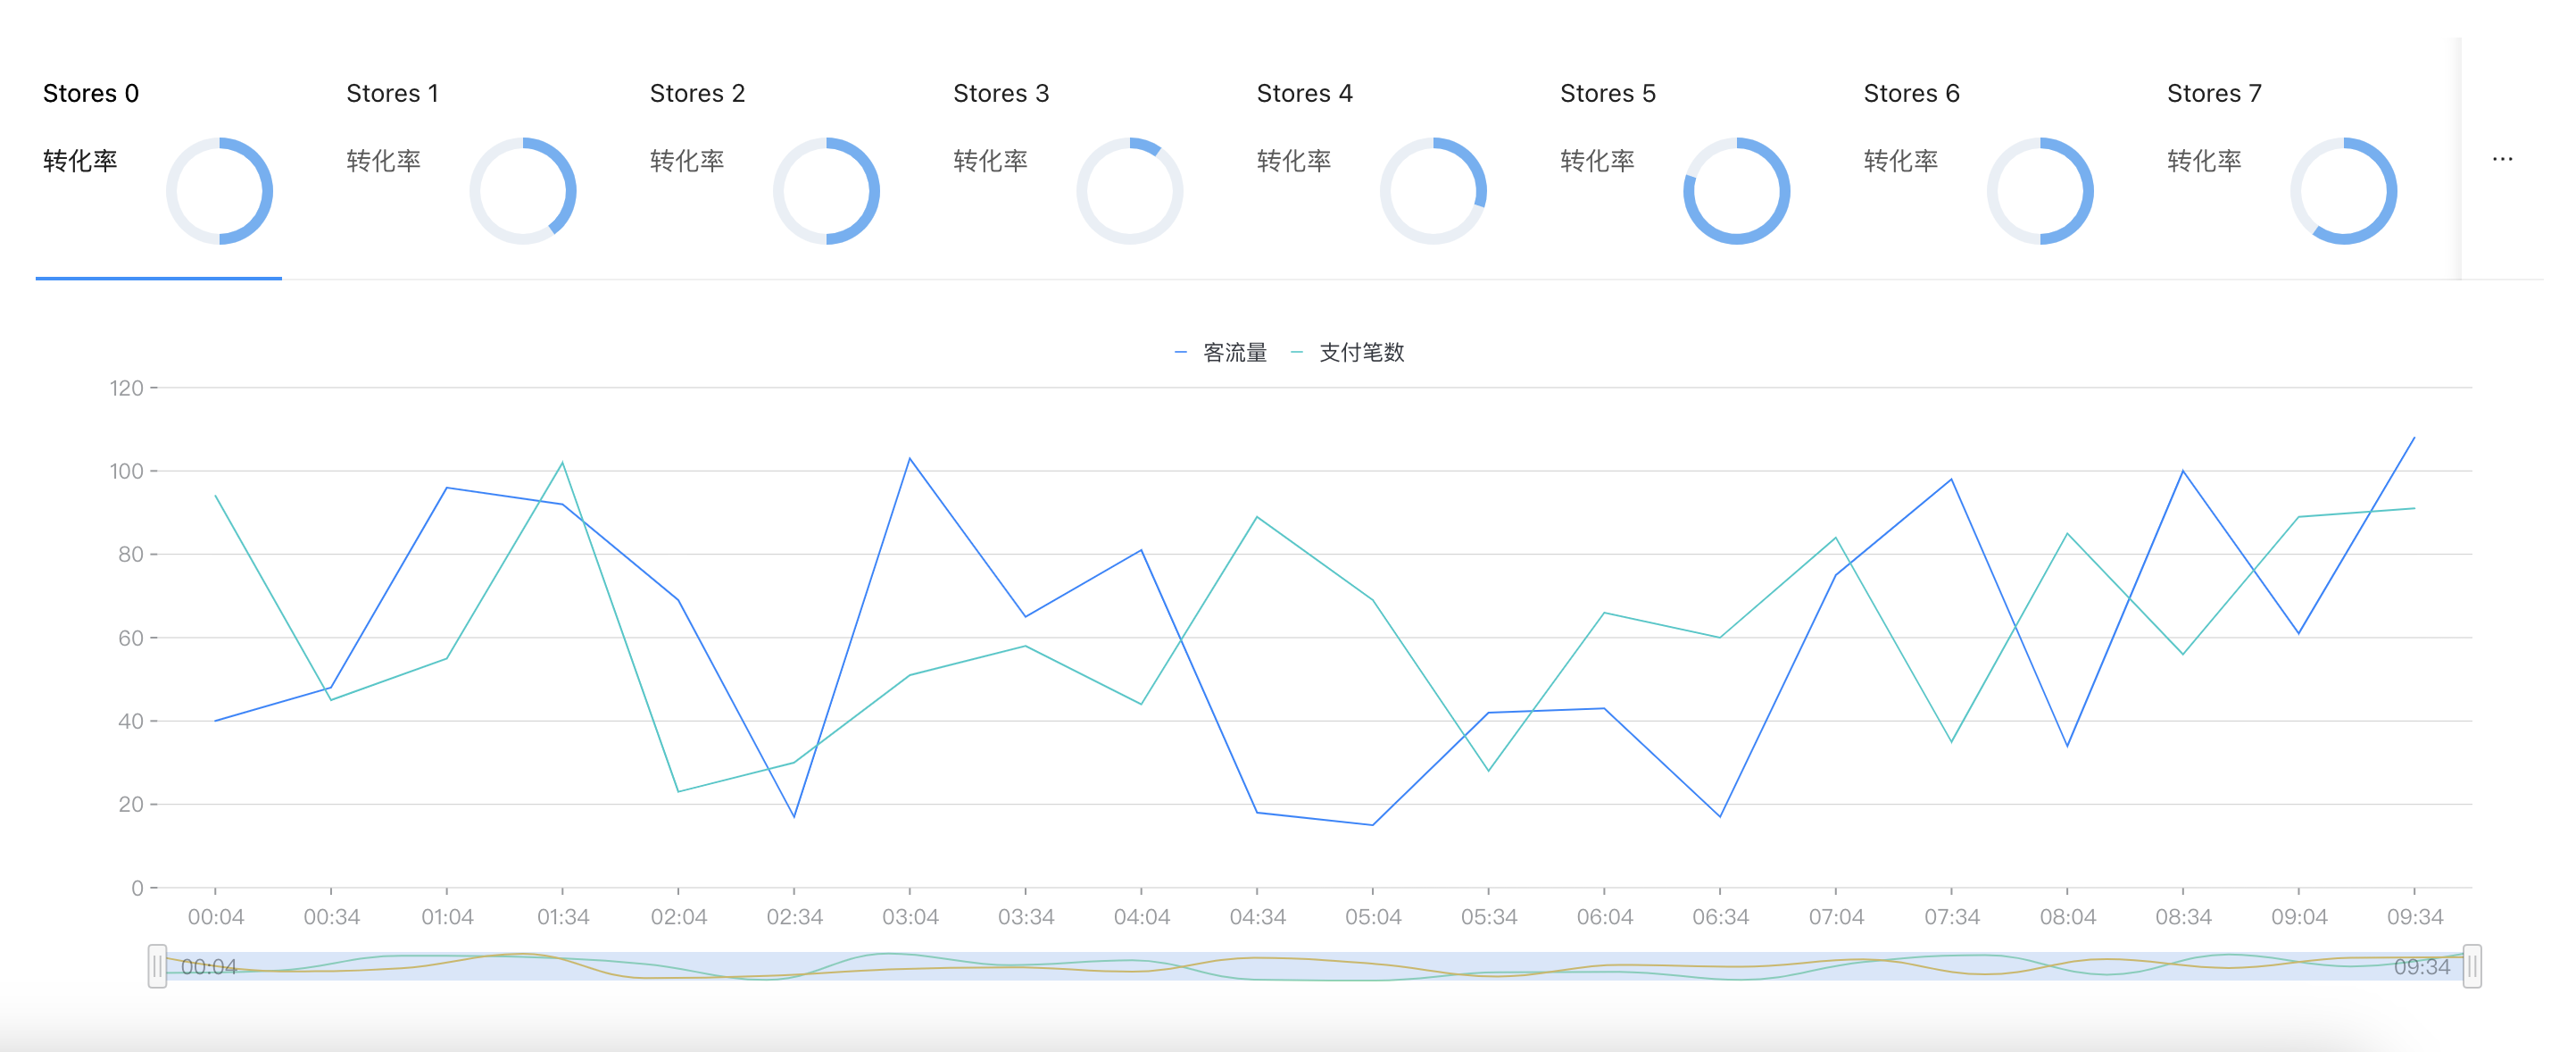Click the Stores 5 conversion ring chart

tap(1737, 191)
